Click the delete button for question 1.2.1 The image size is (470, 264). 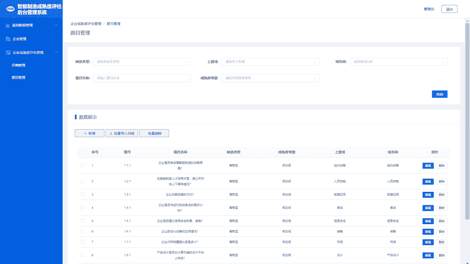[442, 181]
